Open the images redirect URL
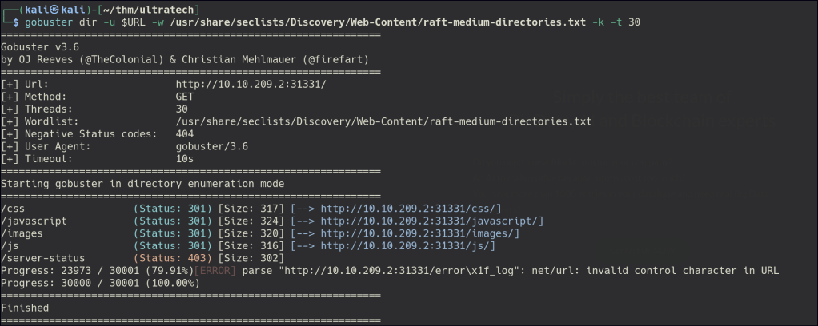 [419, 233]
